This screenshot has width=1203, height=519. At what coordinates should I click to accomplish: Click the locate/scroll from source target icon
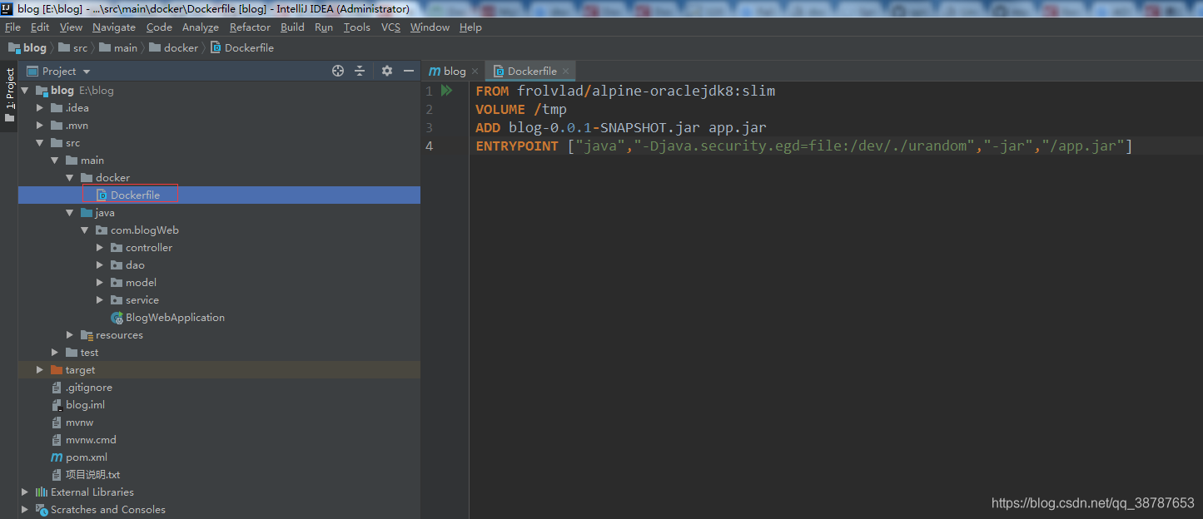[x=338, y=72]
